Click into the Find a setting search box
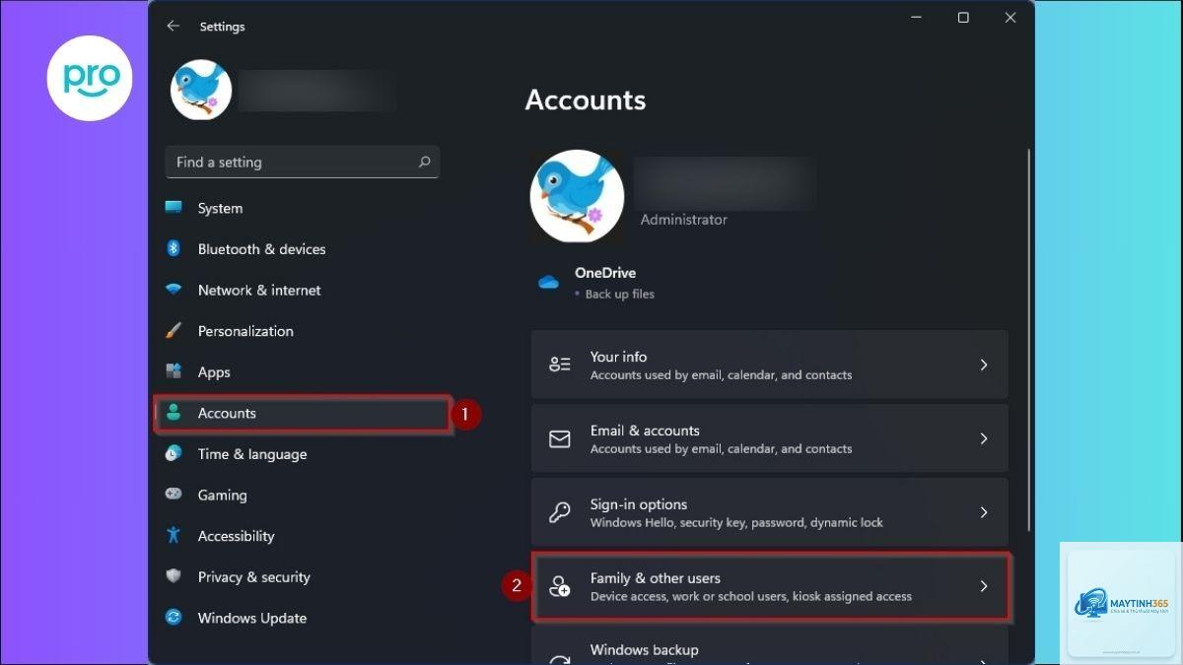The image size is (1183, 665). click(303, 162)
